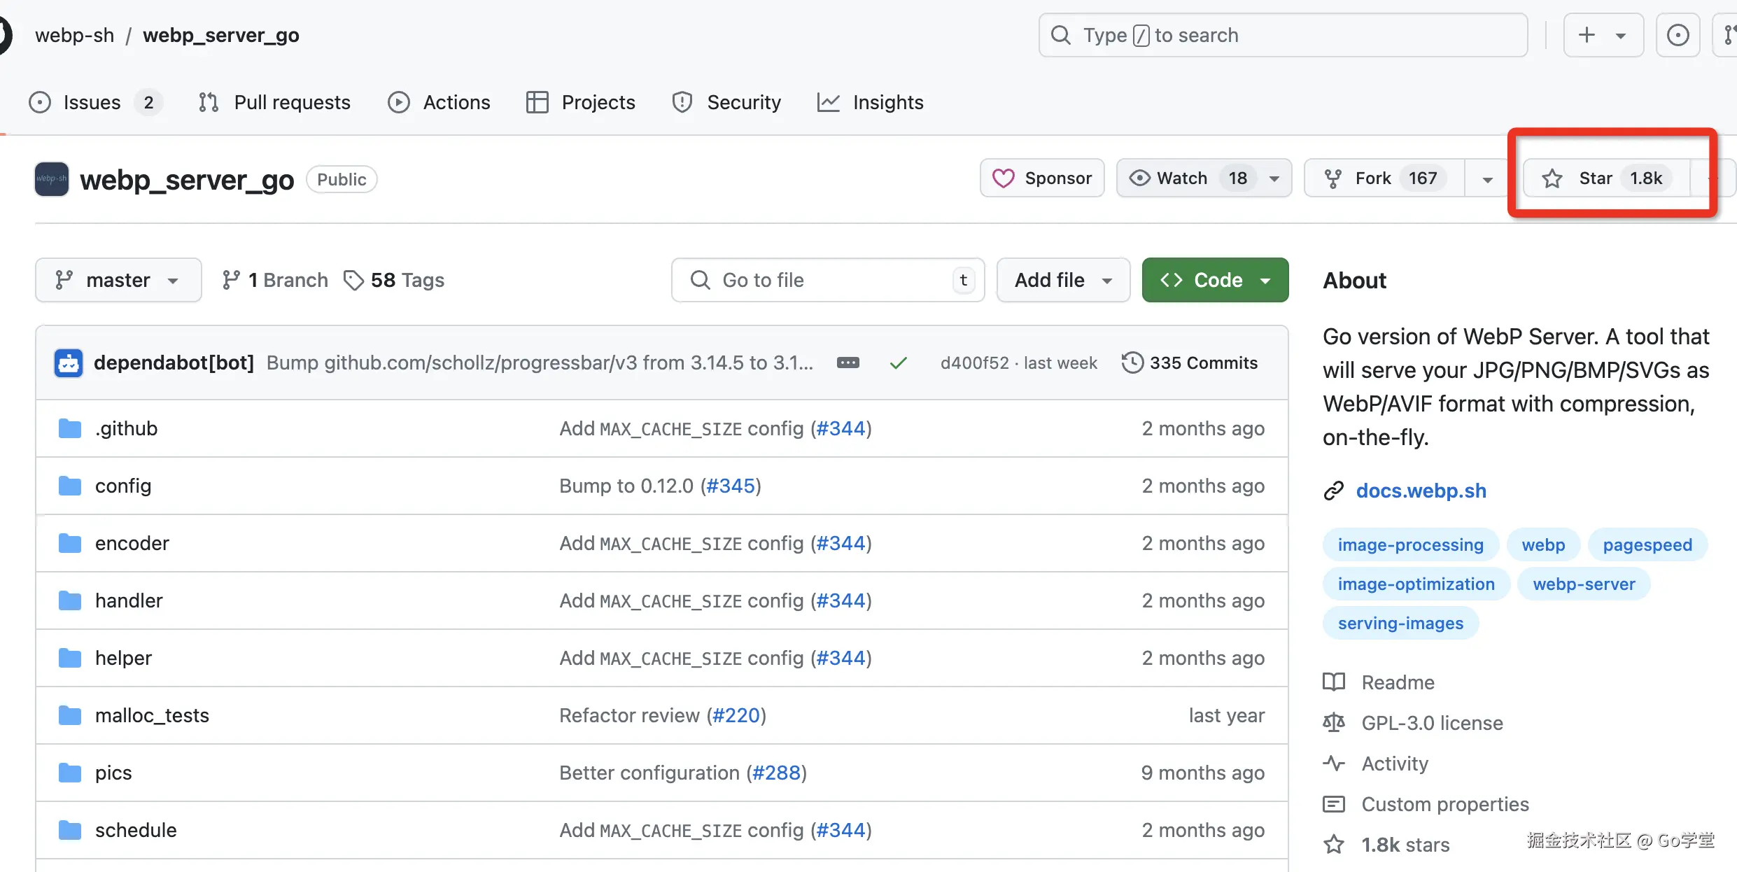Viewport: 1737px width, 872px height.
Task: Expand the Fork options dropdown arrow
Action: pos(1488,179)
